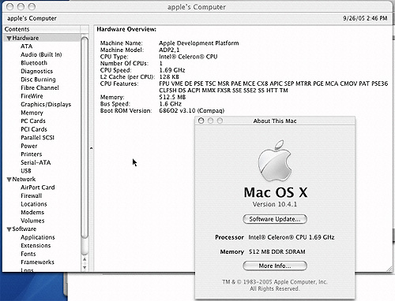Image resolution: width=395 pixels, height=301 pixels.
Task: Close the apple's Computer window
Action: 9,6
